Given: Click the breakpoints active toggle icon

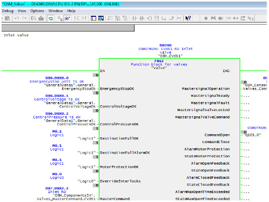Looking at the screenshot, I should pos(221,18).
